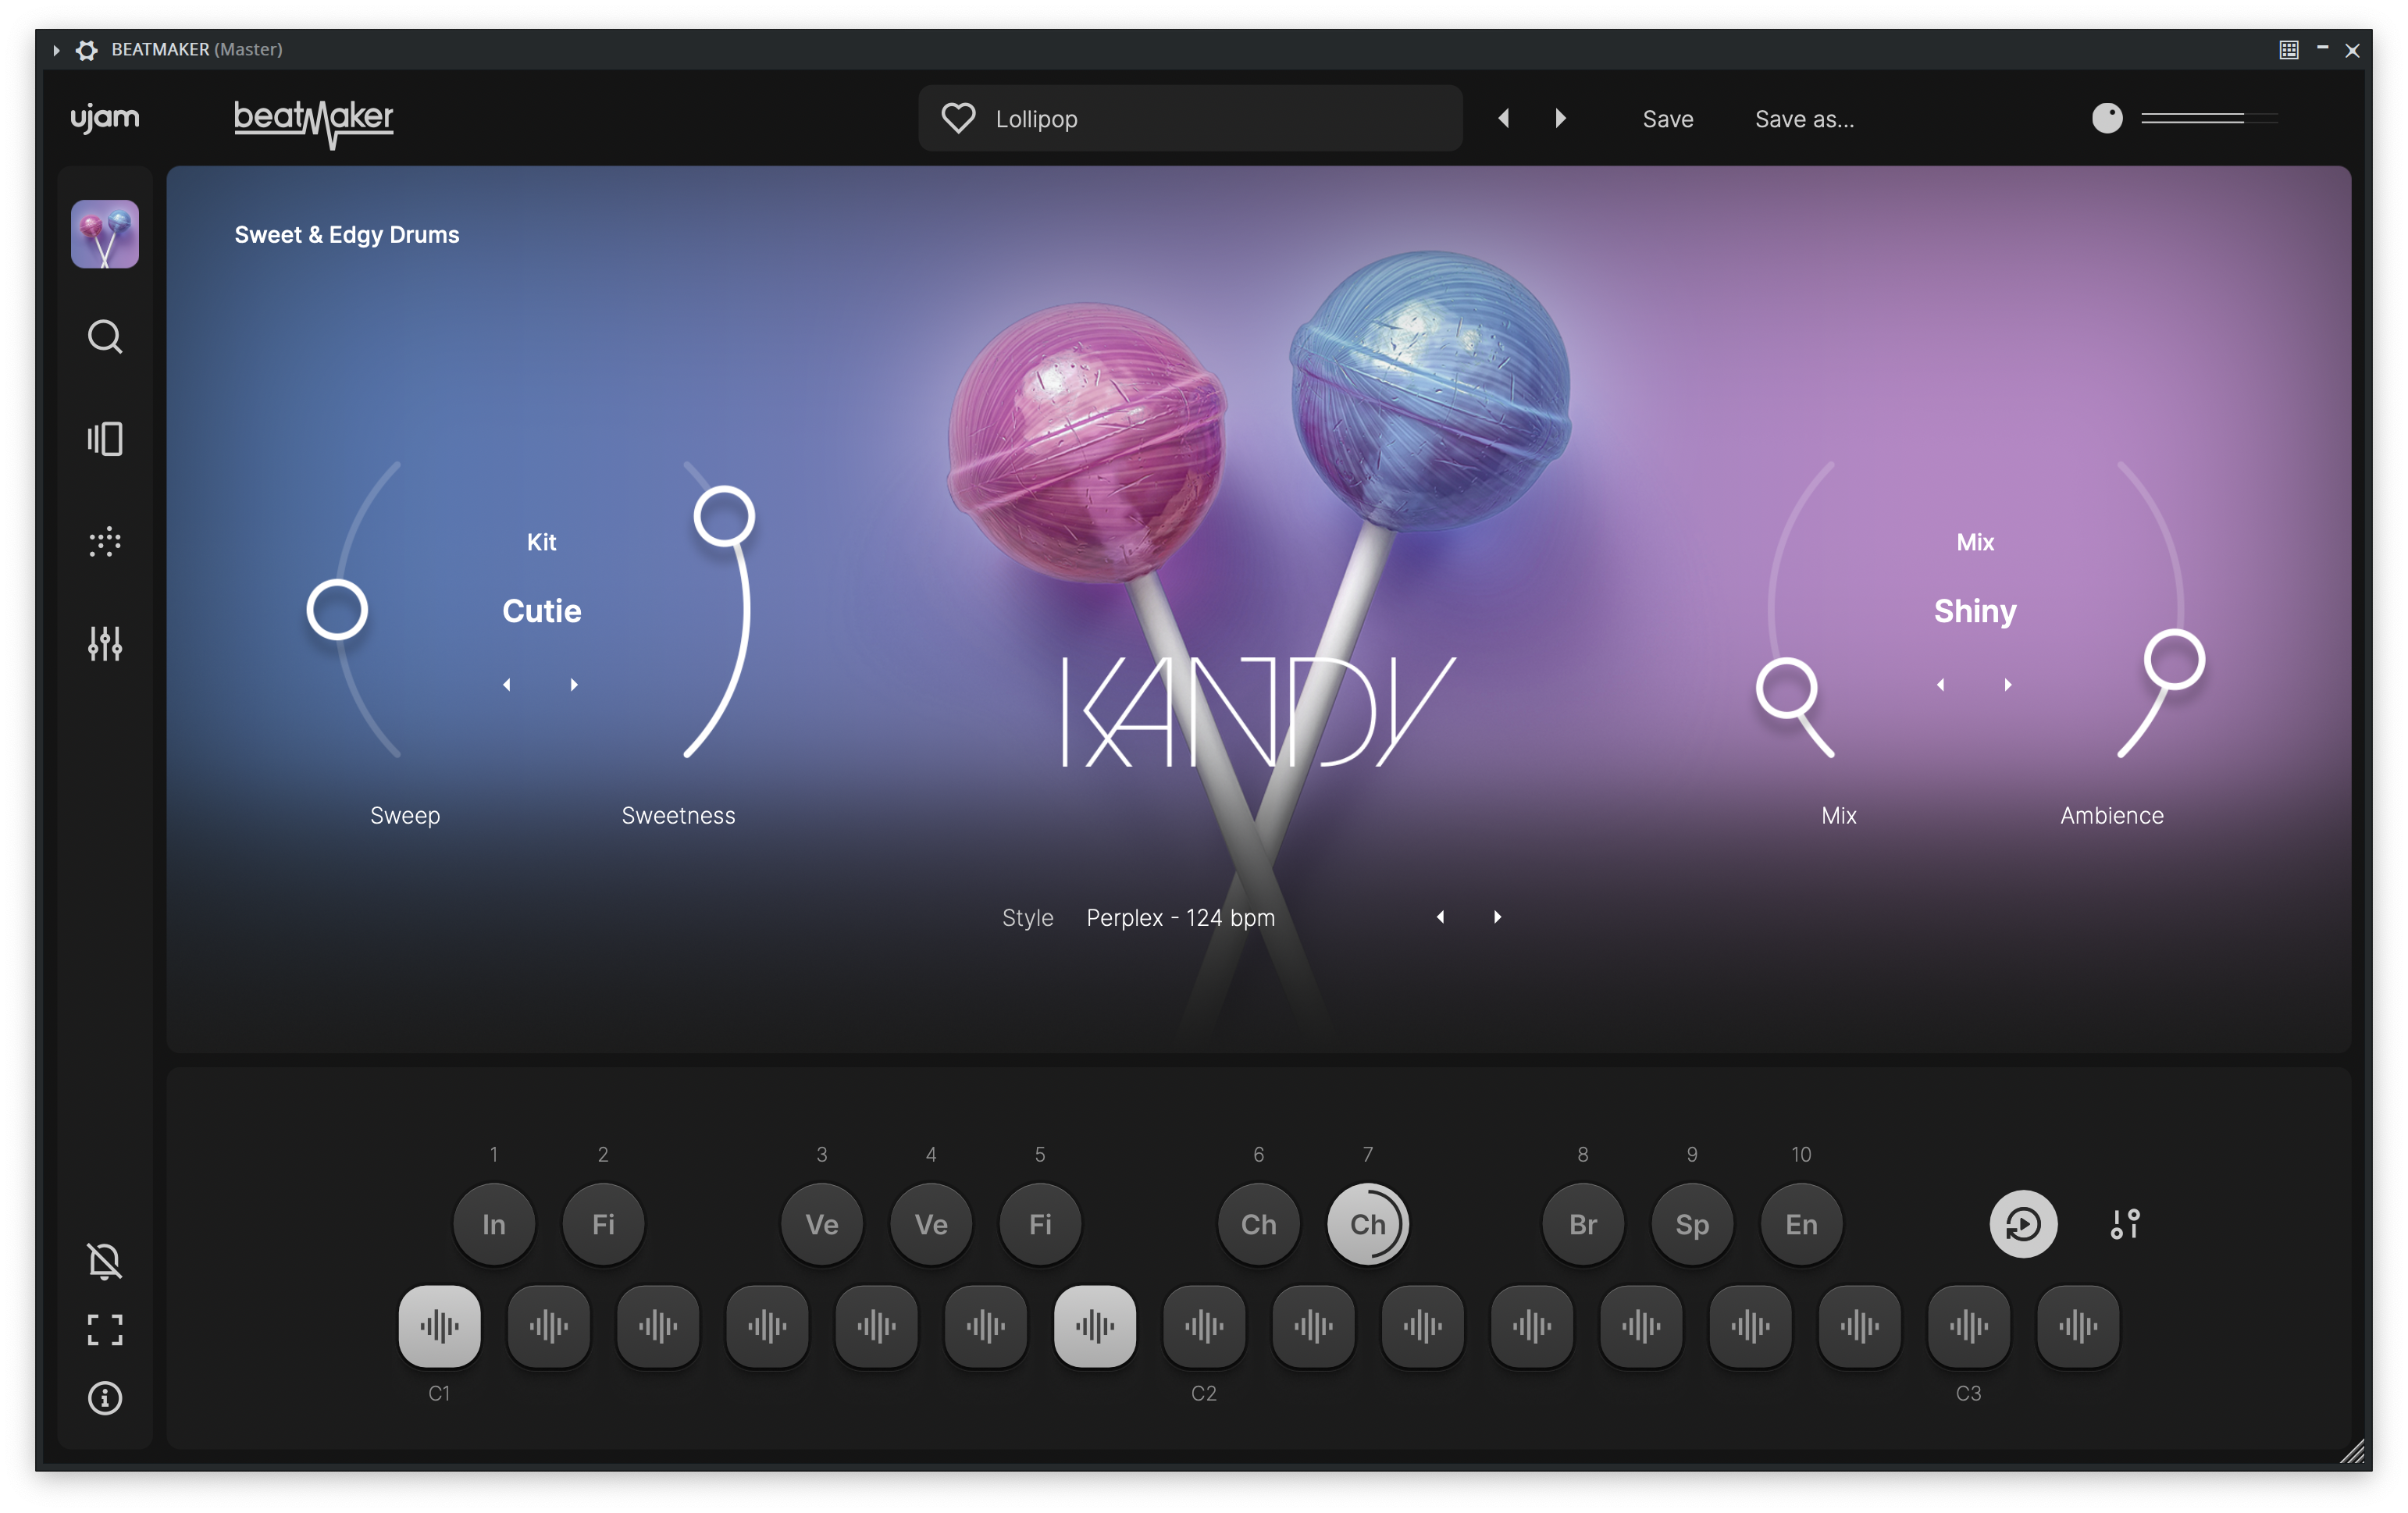Open the Kandy lollipop product icon in sidebar
The height and width of the screenshot is (1513, 2408).
click(x=105, y=234)
